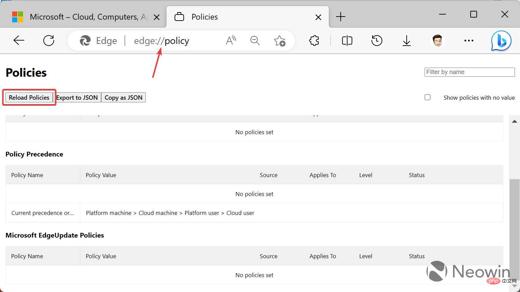Open the Extensions puzzle icon
The image size is (520, 292).
click(x=314, y=41)
